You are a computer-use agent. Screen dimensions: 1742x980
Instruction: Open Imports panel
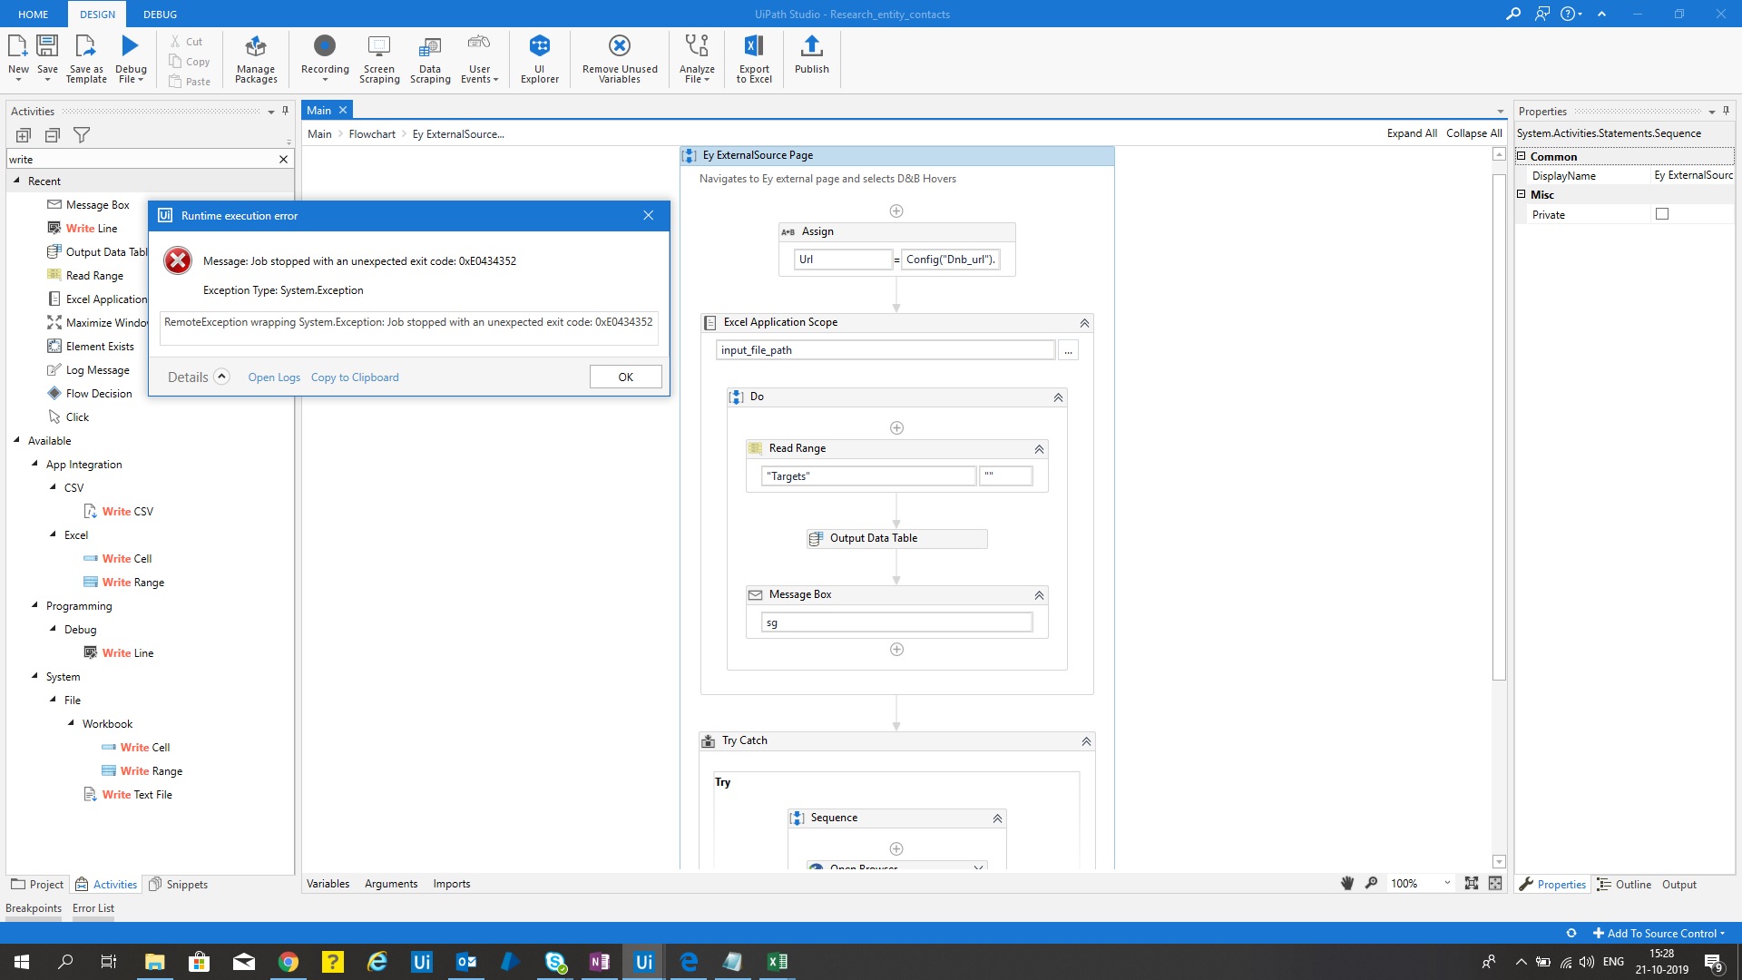[451, 883]
